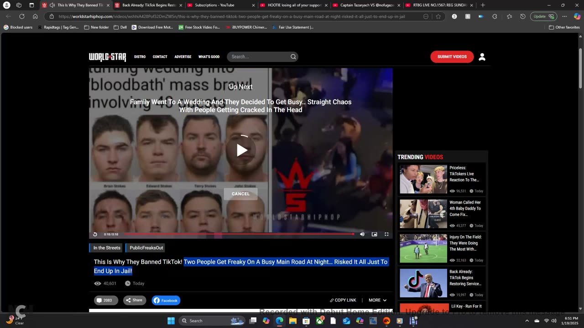Viewport: 584px width, 328px height.
Task: Open the Favorites hub icon
Action: pos(509,16)
